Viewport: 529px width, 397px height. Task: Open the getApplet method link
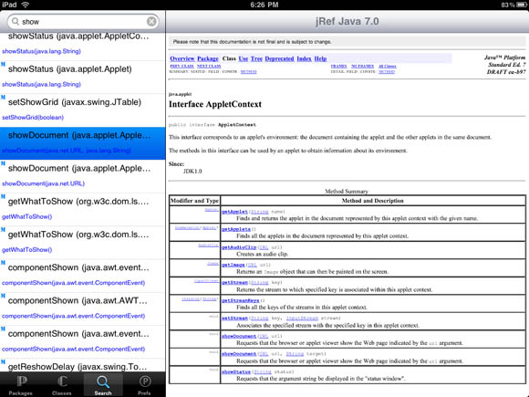[234, 212]
